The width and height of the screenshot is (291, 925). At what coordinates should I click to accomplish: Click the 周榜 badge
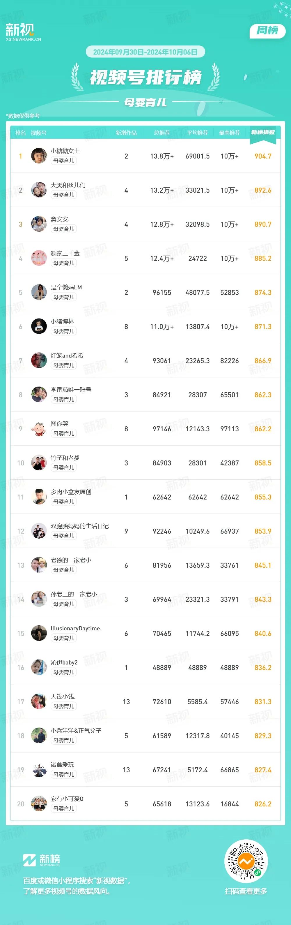tap(267, 31)
